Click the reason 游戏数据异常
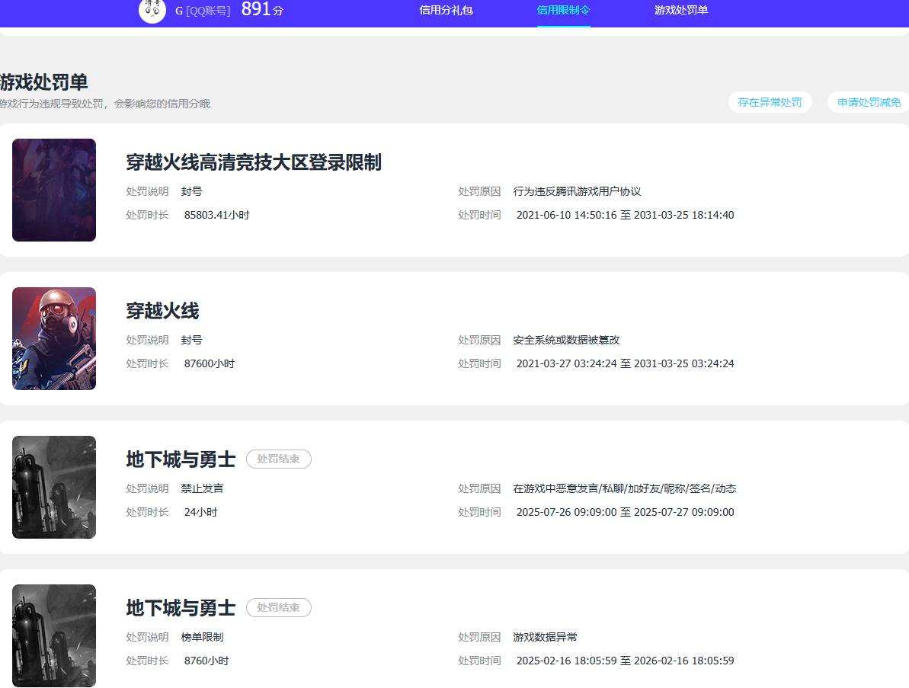 coord(545,636)
